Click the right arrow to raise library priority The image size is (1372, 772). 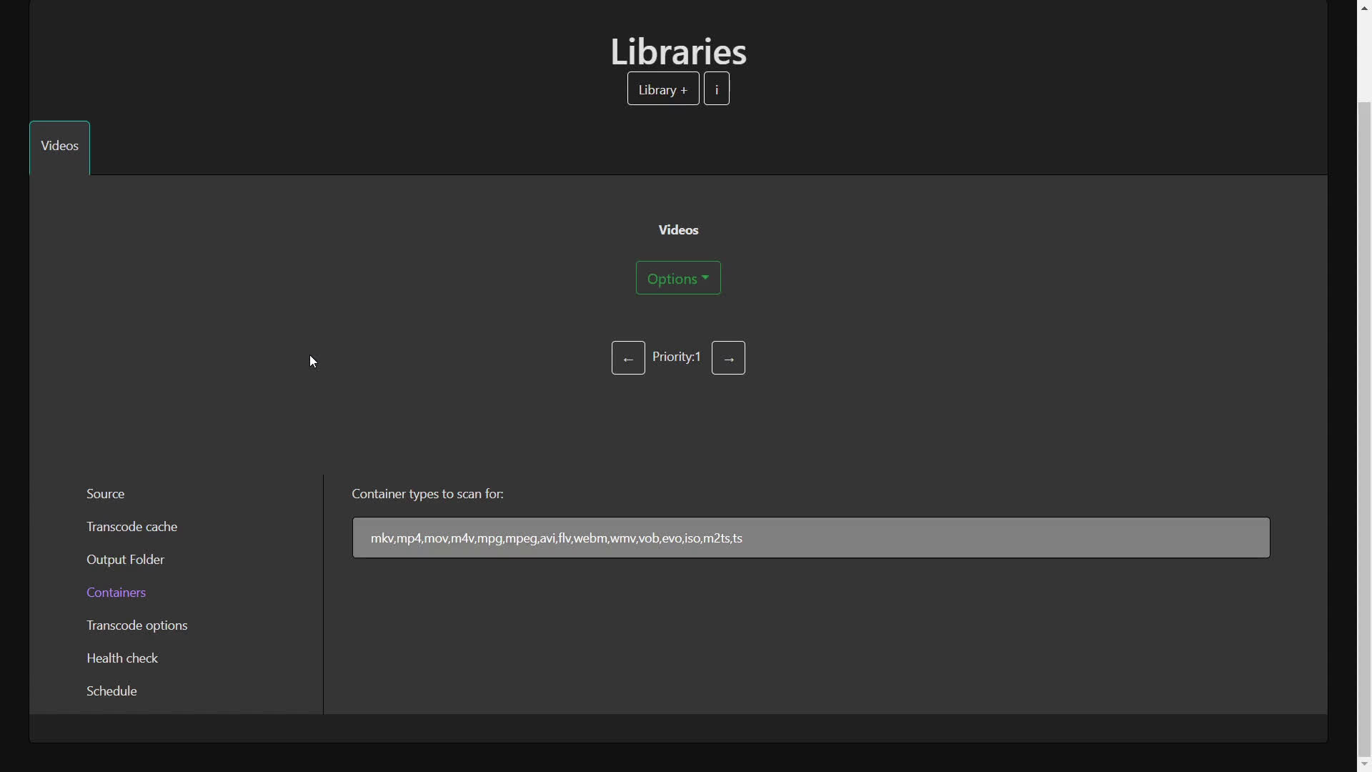727,357
